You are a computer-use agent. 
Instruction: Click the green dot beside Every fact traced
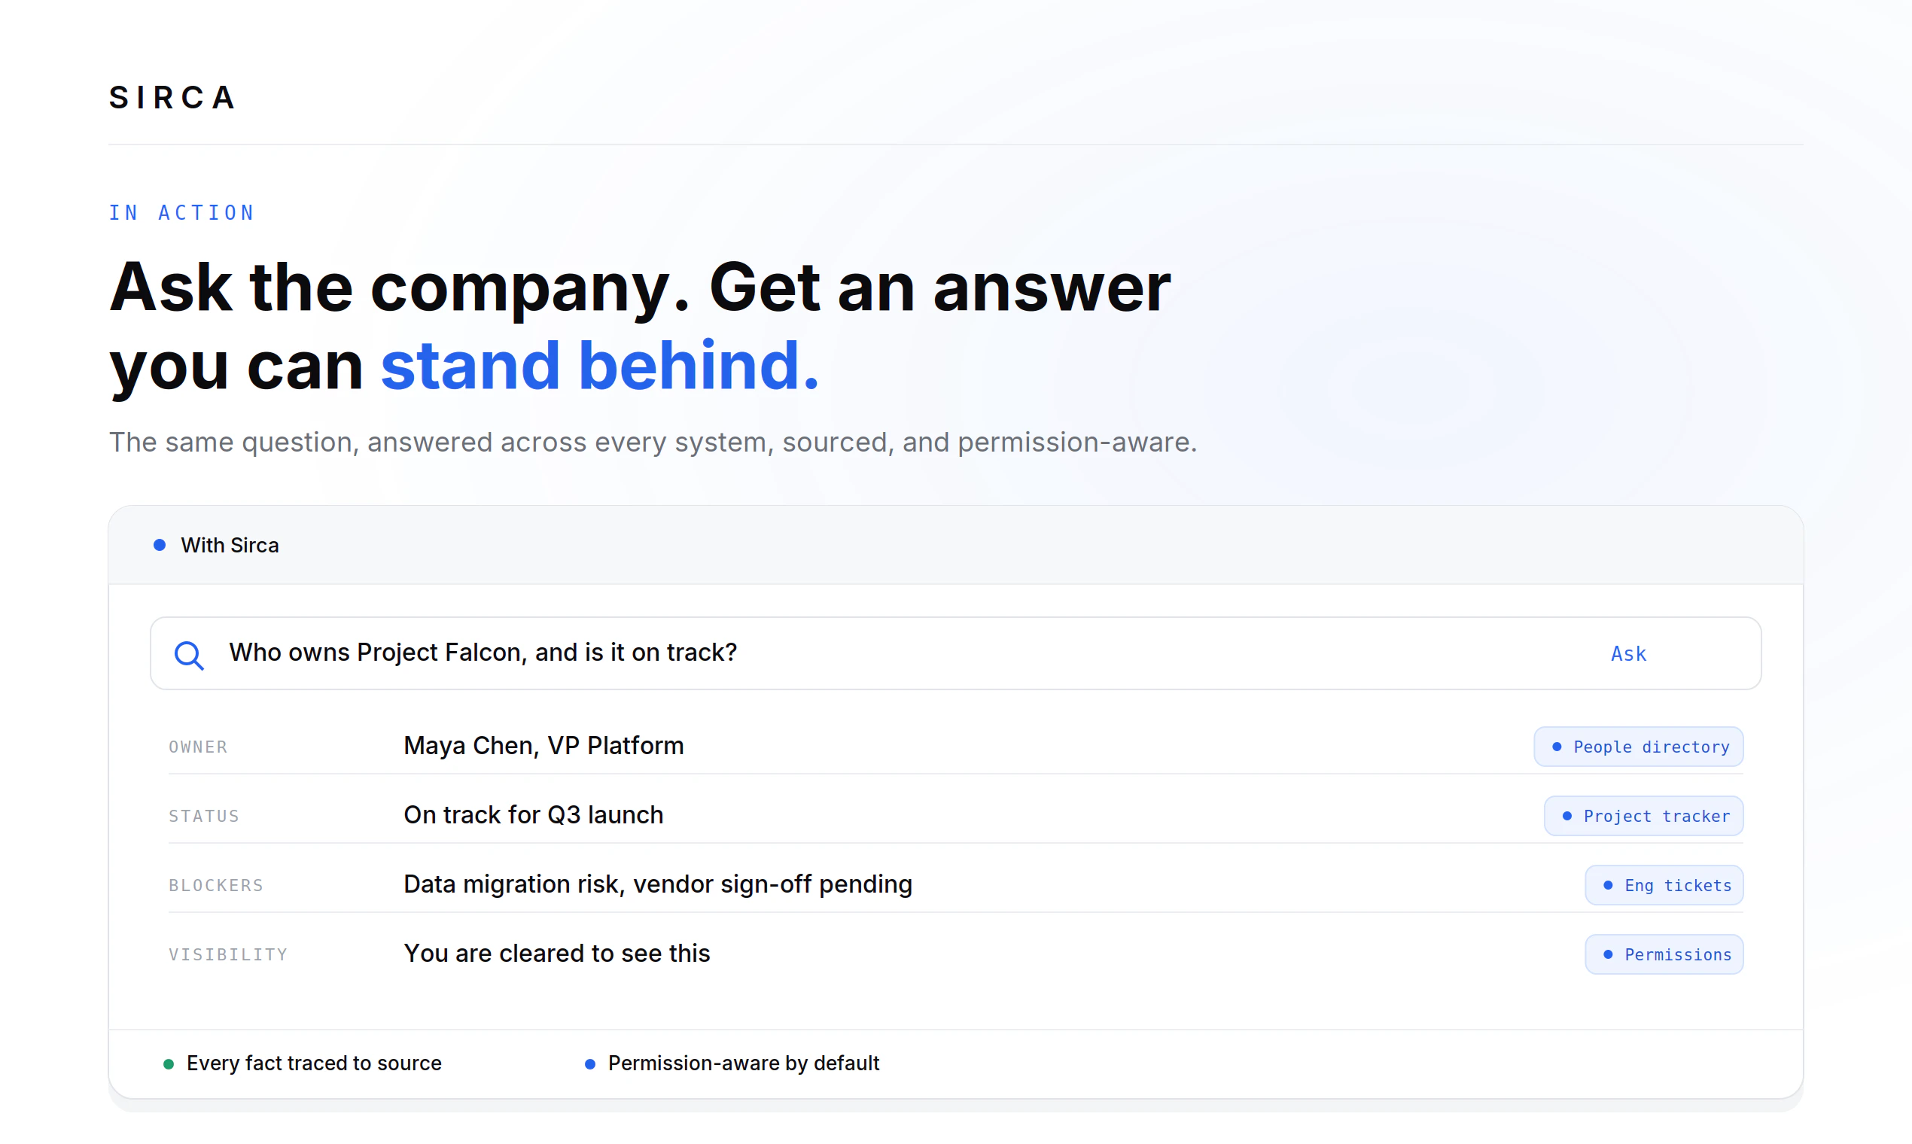pyautogui.click(x=169, y=1063)
